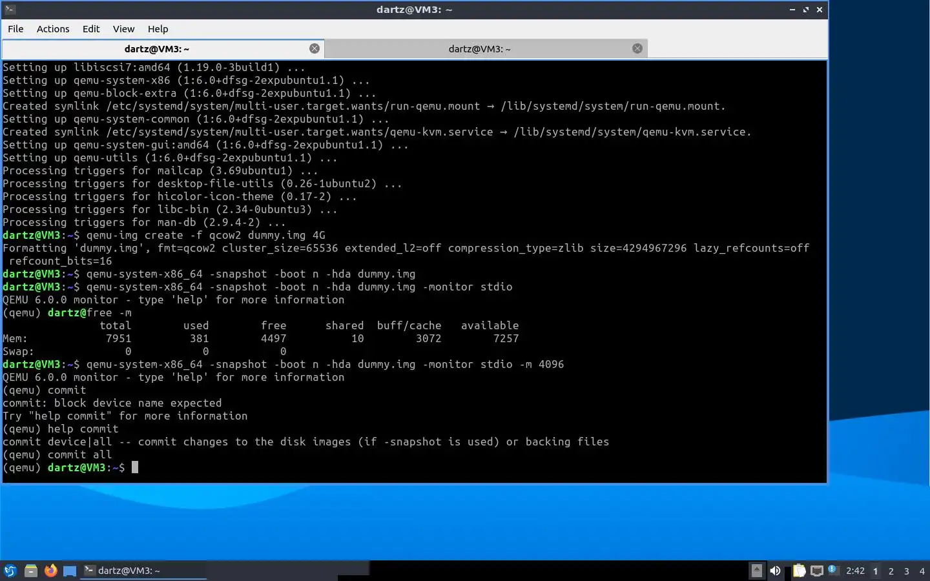The height and width of the screenshot is (581, 930).
Task: Click the 'qemu-img create -f qcow2 dummy.img 4G' command
Action: (206, 235)
